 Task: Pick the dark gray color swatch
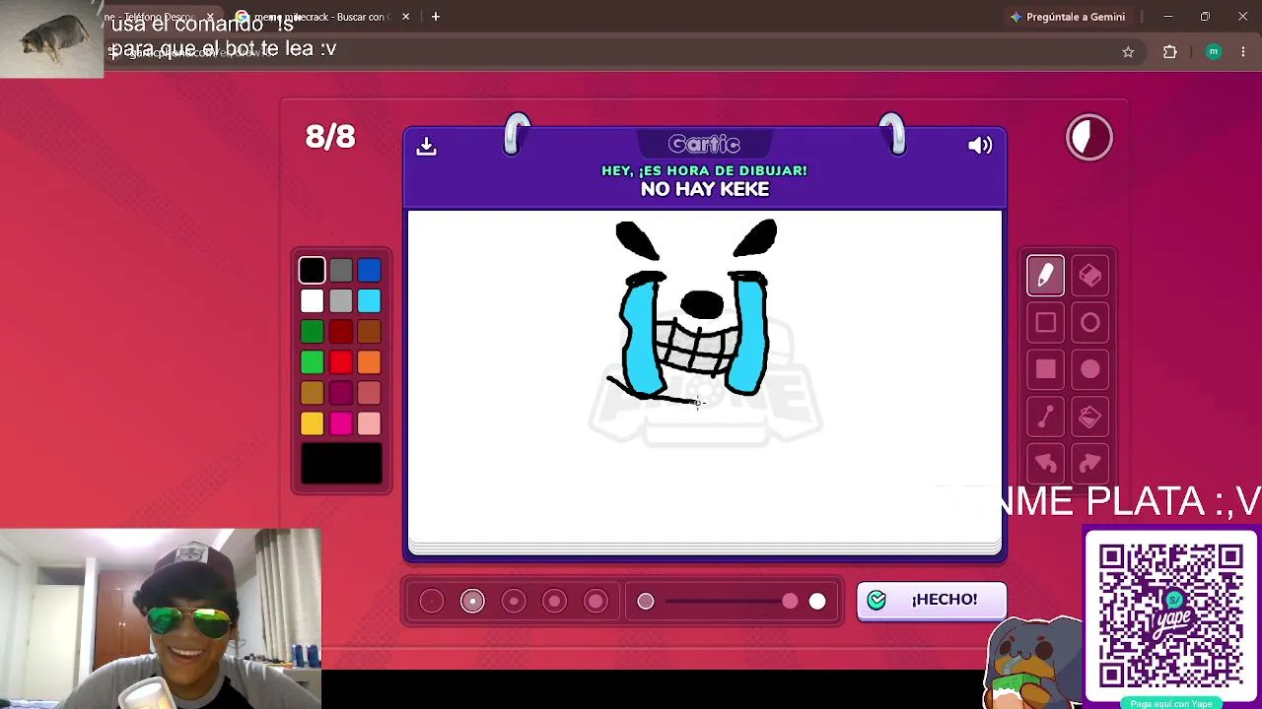(340, 270)
